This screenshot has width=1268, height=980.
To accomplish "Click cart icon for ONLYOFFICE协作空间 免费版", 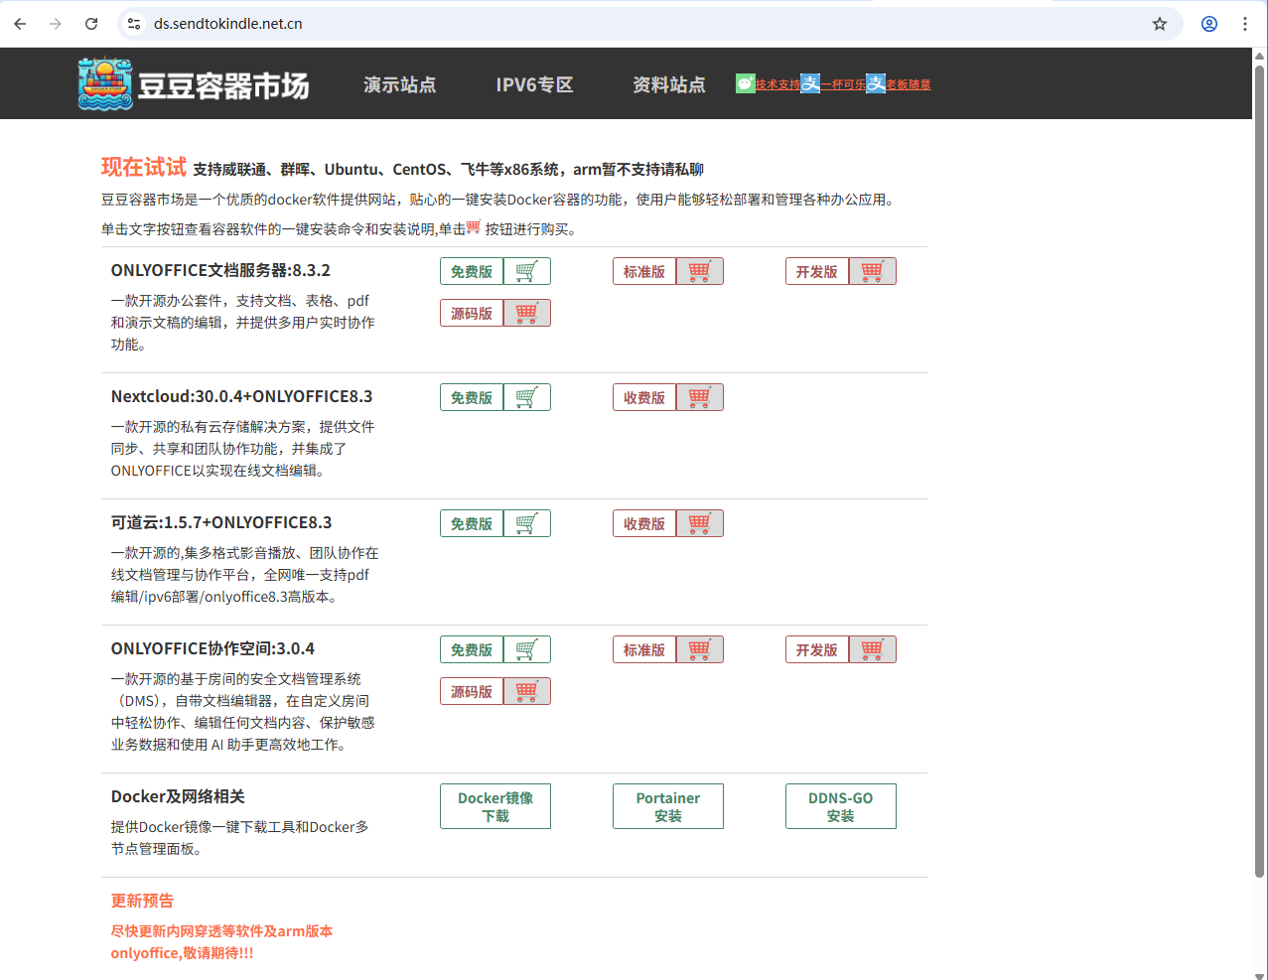I will (x=527, y=649).
